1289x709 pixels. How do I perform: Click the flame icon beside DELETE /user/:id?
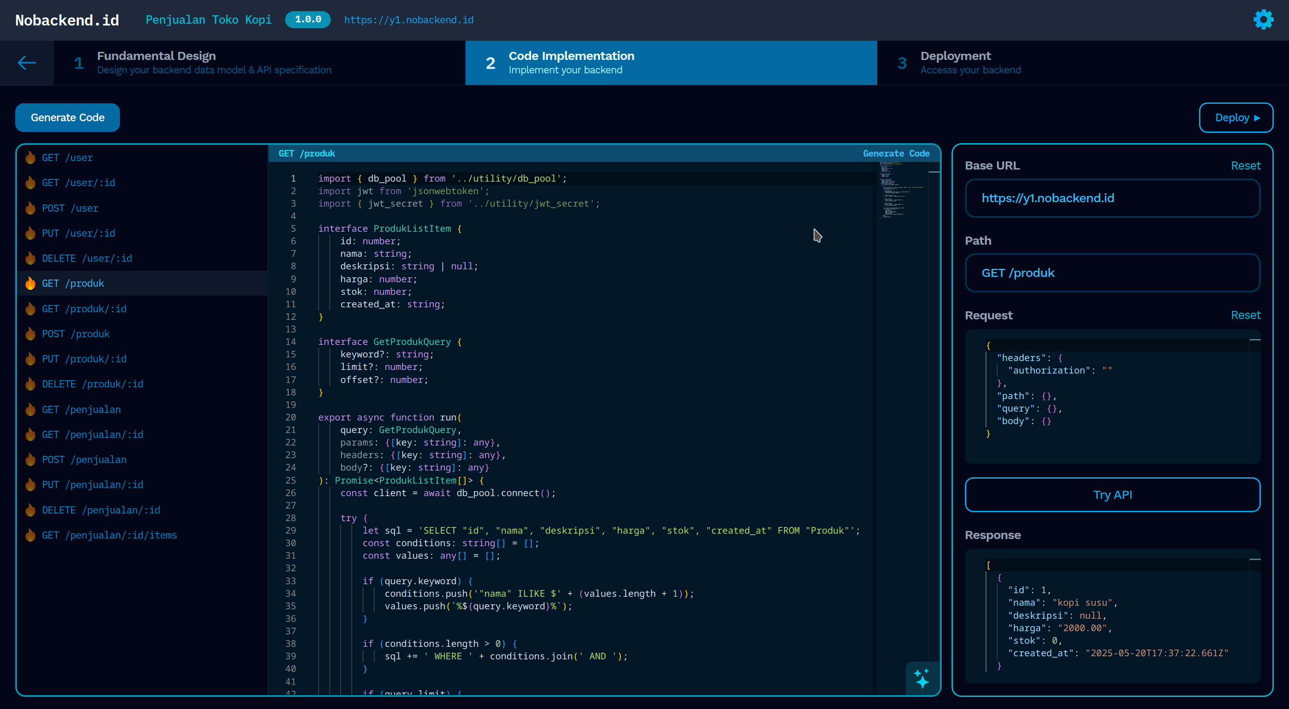(x=30, y=258)
